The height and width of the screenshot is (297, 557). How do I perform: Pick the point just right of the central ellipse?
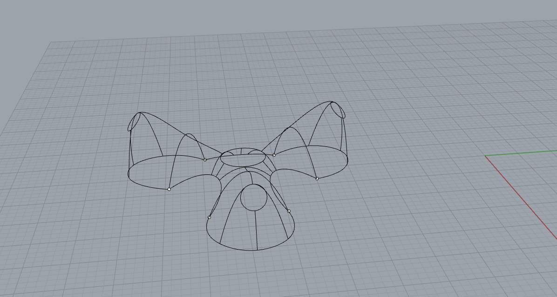(274, 155)
